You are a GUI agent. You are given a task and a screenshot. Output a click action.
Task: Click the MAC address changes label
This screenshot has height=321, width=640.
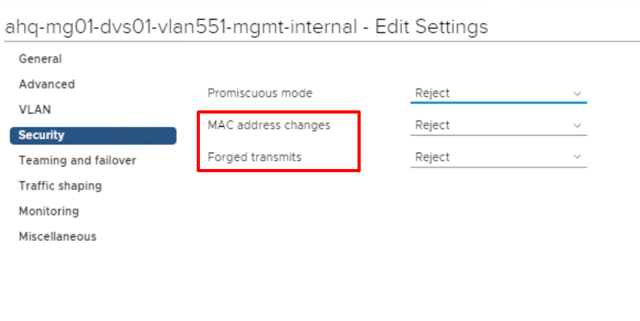(x=269, y=125)
